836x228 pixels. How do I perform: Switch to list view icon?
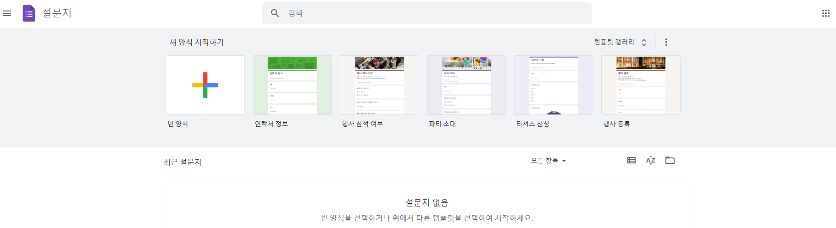click(x=631, y=160)
